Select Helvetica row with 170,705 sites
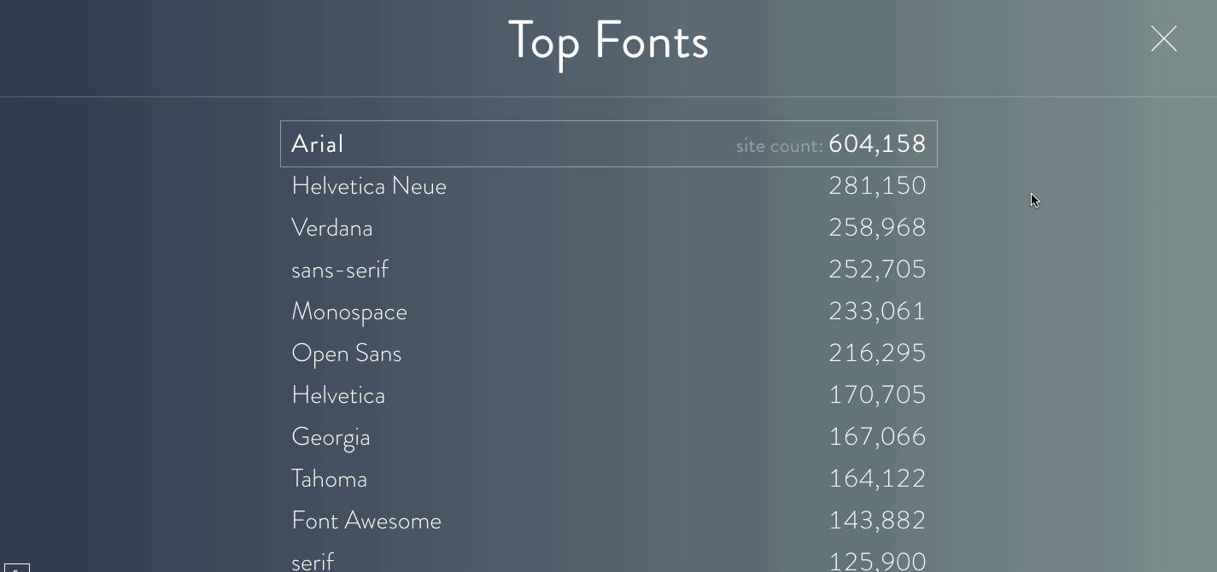Viewport: 1217px width, 572px height. point(608,395)
